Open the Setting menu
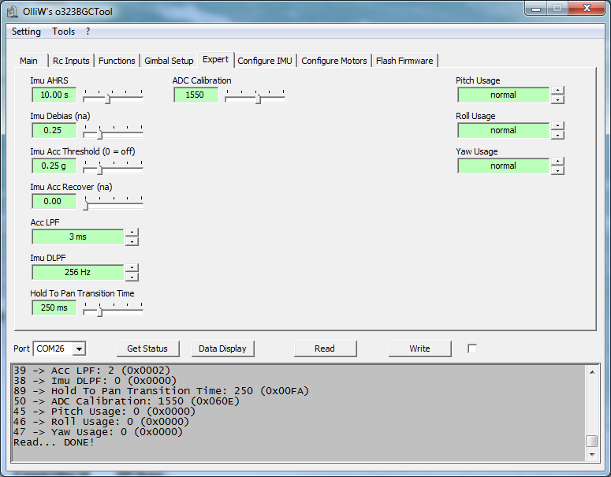Screen dimensions: 611x477 (27, 32)
